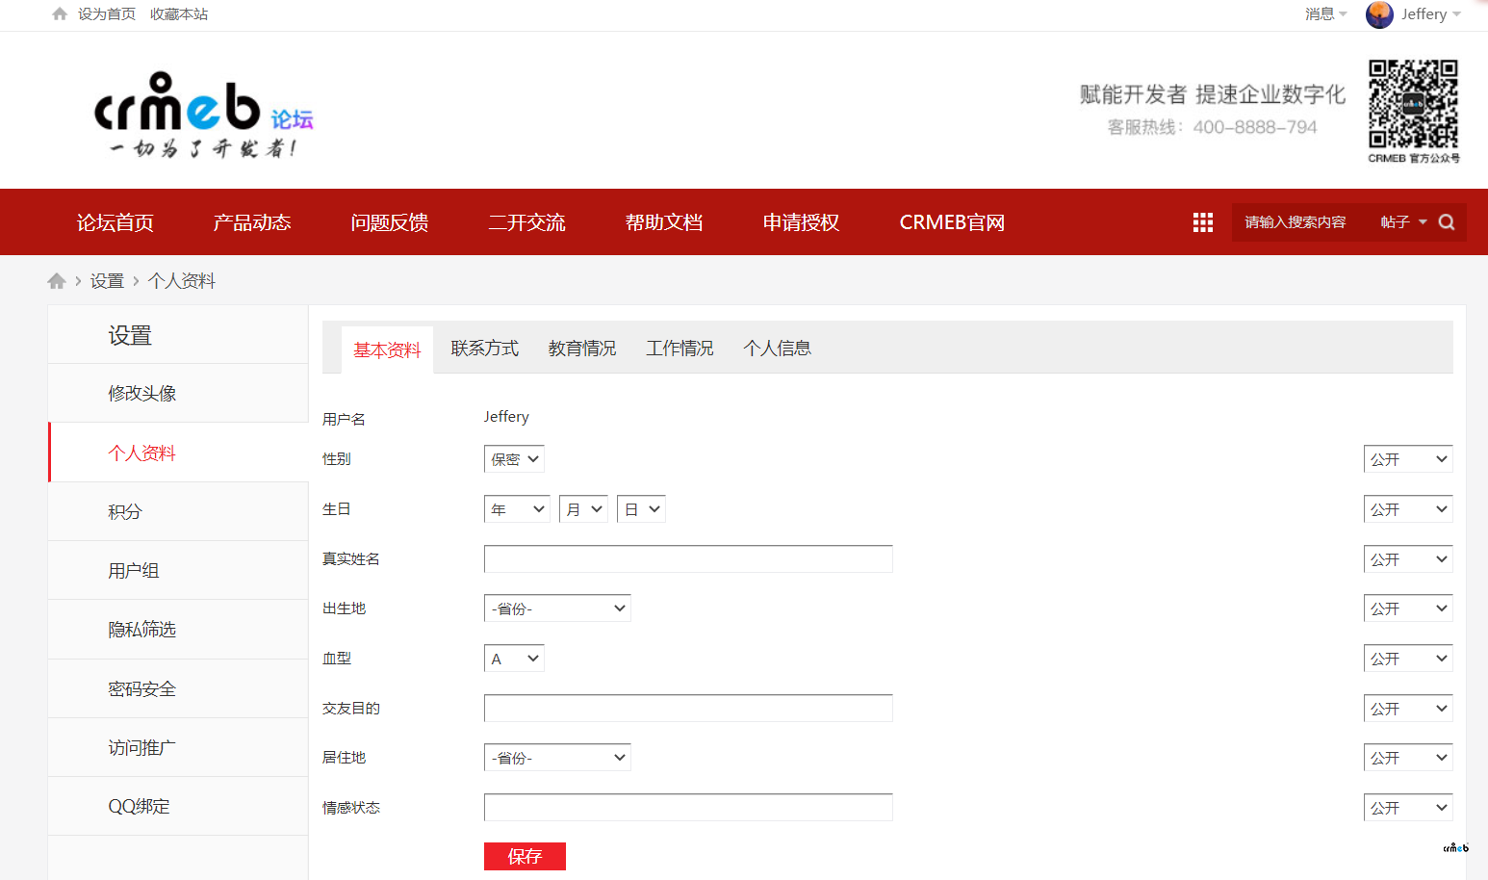Click the CRMEB official QR code
The width and height of the screenshot is (1488, 880).
coord(1412,104)
